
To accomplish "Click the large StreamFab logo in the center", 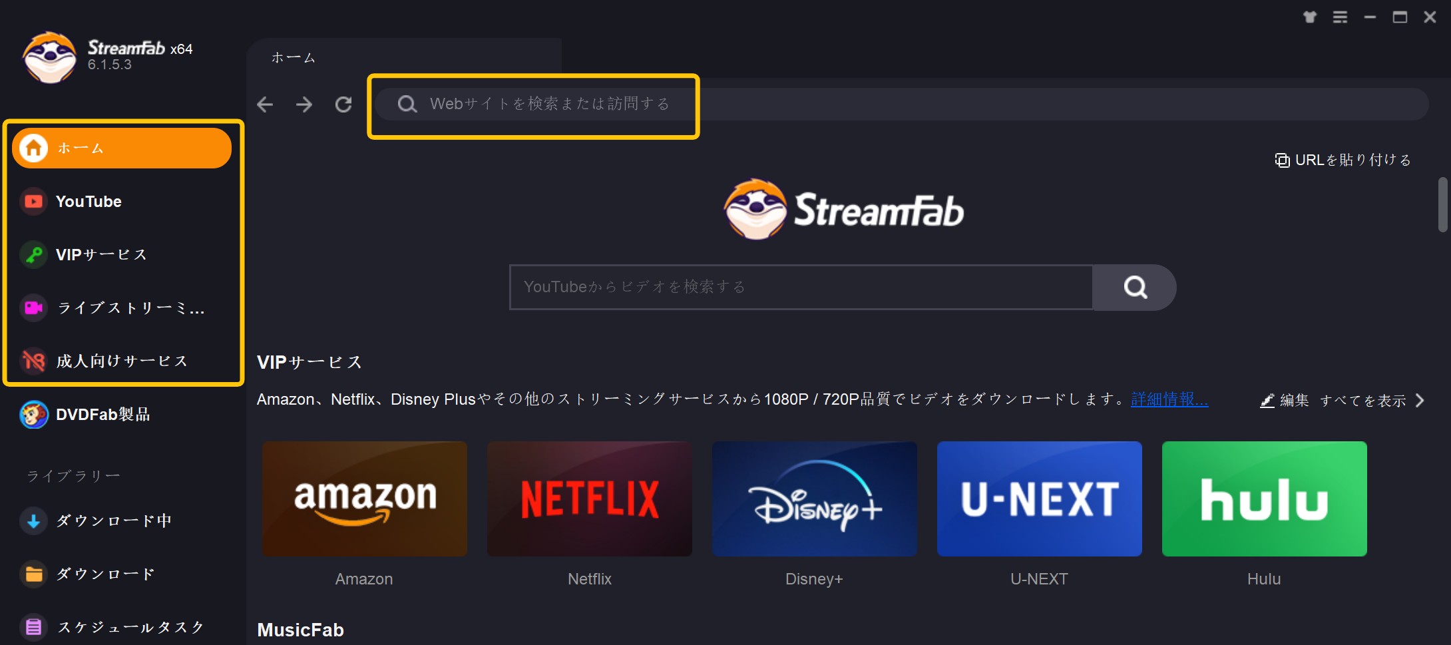I will tap(844, 210).
